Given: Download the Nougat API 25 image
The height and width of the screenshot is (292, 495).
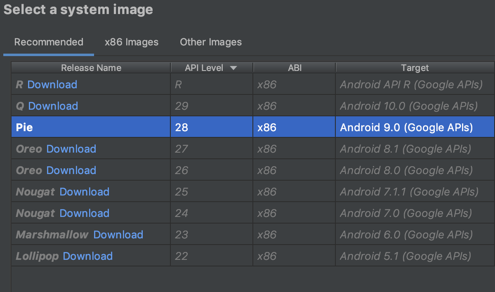Looking at the screenshot, I should pyautogui.click(x=85, y=192).
